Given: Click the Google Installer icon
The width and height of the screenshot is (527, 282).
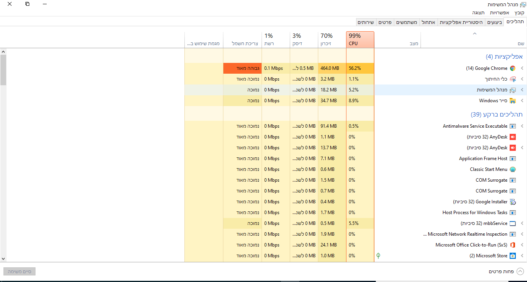Looking at the screenshot, I should 513,202.
